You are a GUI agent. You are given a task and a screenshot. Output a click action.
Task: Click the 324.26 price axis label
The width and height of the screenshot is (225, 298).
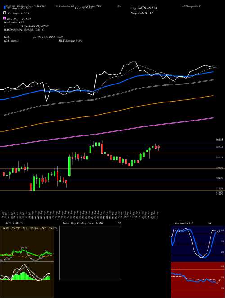(x=220, y=178)
